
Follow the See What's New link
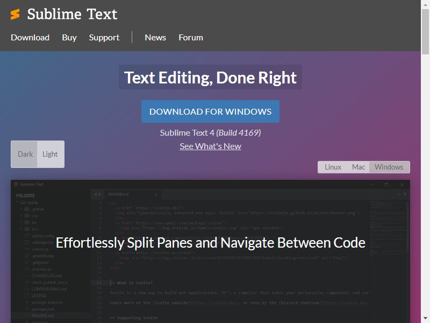point(210,146)
